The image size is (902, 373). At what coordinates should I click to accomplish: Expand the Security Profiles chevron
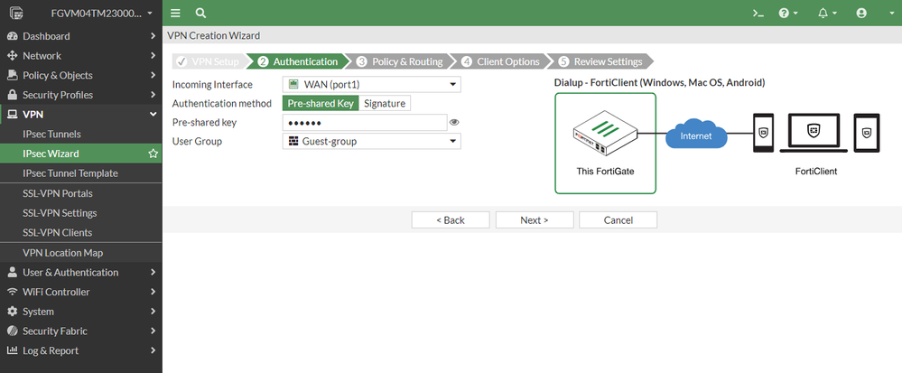(153, 95)
